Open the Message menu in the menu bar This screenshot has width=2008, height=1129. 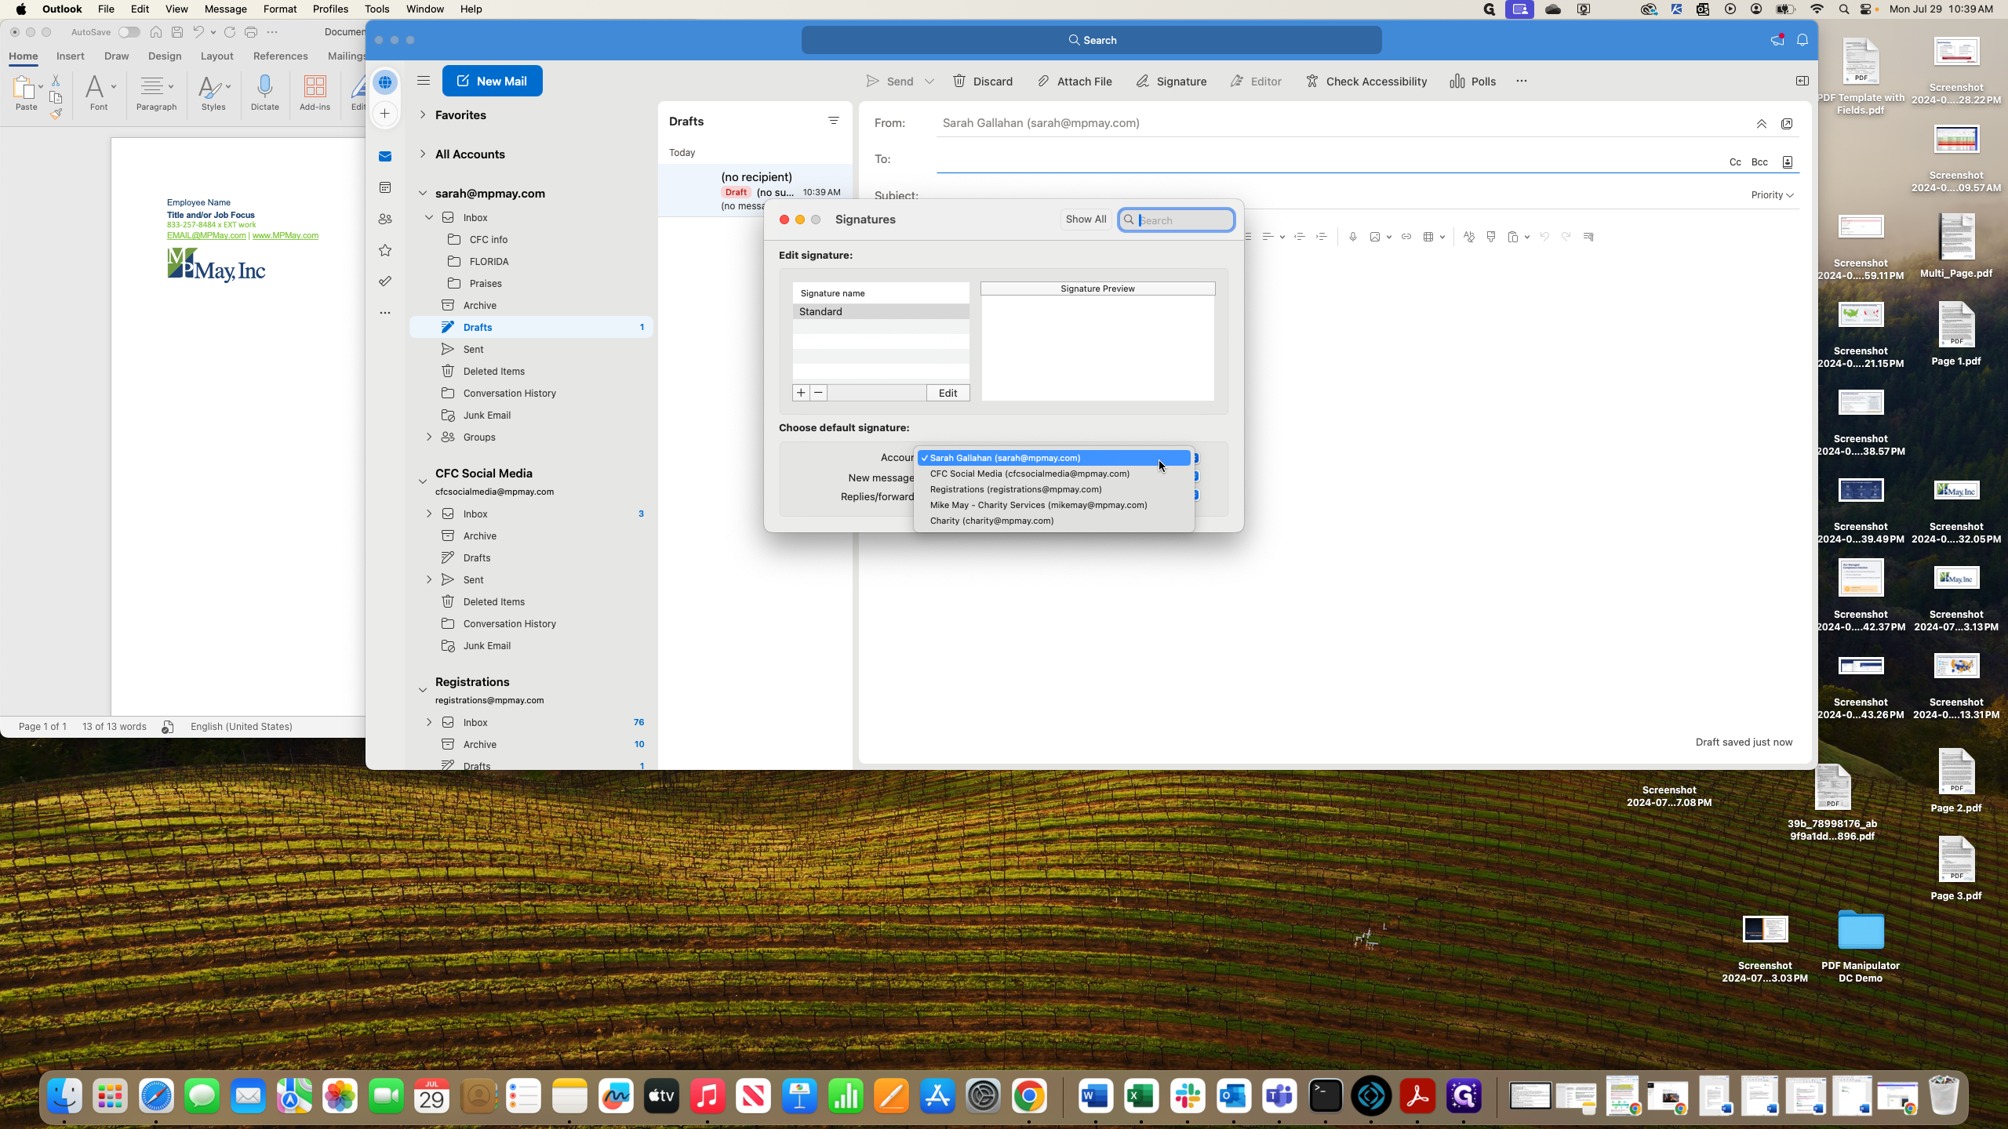point(225,9)
